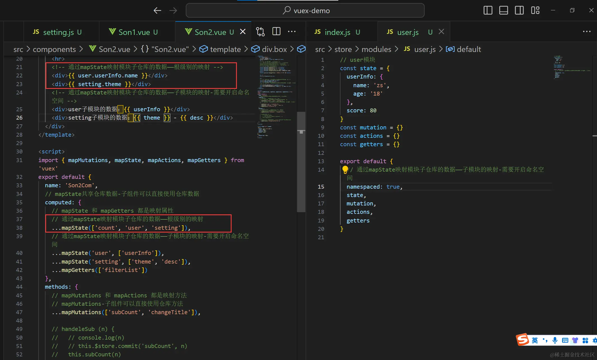The height and width of the screenshot is (360, 597).
Task: Open the modules breadcrumb
Action: [x=376, y=49]
